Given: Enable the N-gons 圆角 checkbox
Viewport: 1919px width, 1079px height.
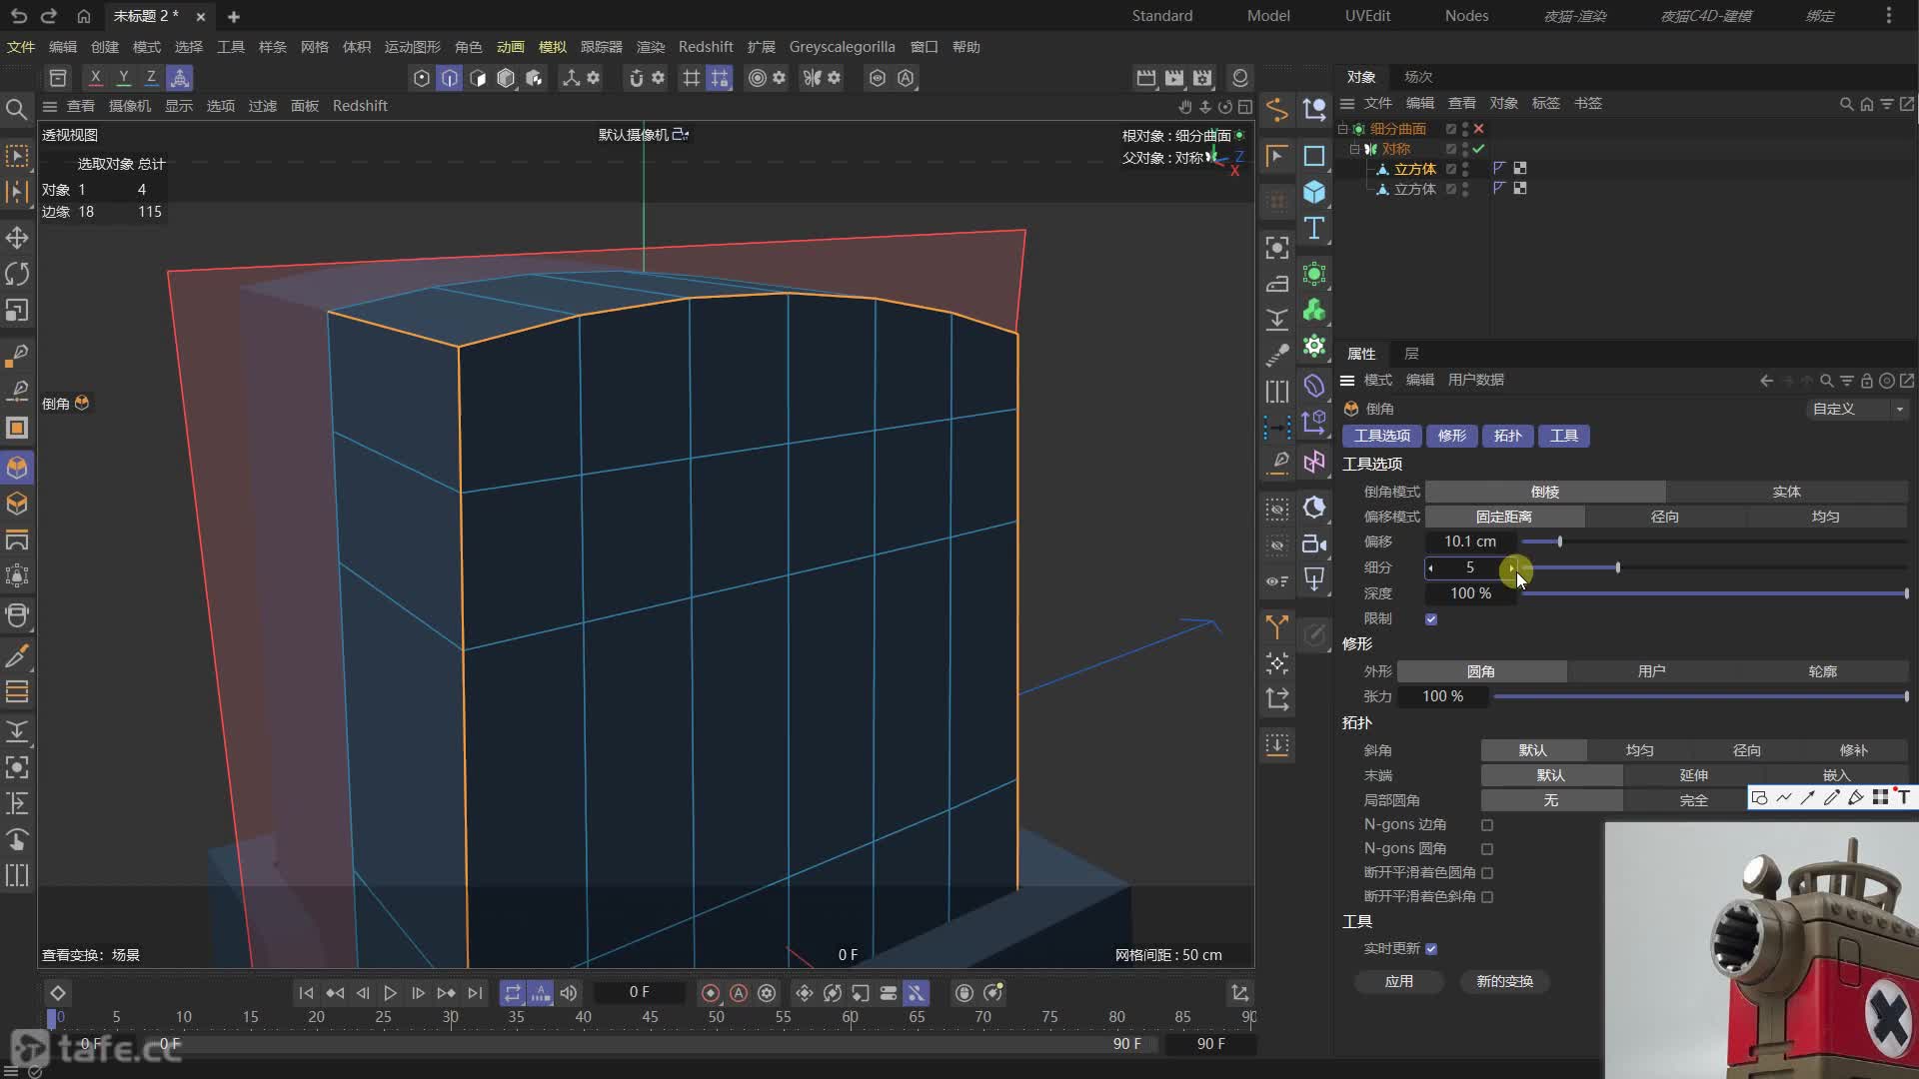Looking at the screenshot, I should pyautogui.click(x=1487, y=849).
